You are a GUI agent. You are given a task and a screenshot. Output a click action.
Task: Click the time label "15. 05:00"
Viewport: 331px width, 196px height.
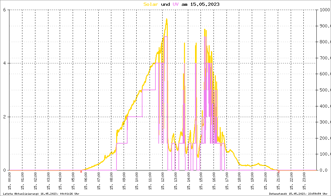[73, 181]
